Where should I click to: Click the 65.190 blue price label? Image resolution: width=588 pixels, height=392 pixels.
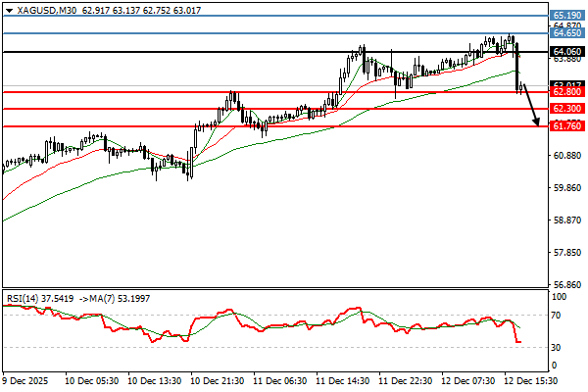[x=567, y=16]
